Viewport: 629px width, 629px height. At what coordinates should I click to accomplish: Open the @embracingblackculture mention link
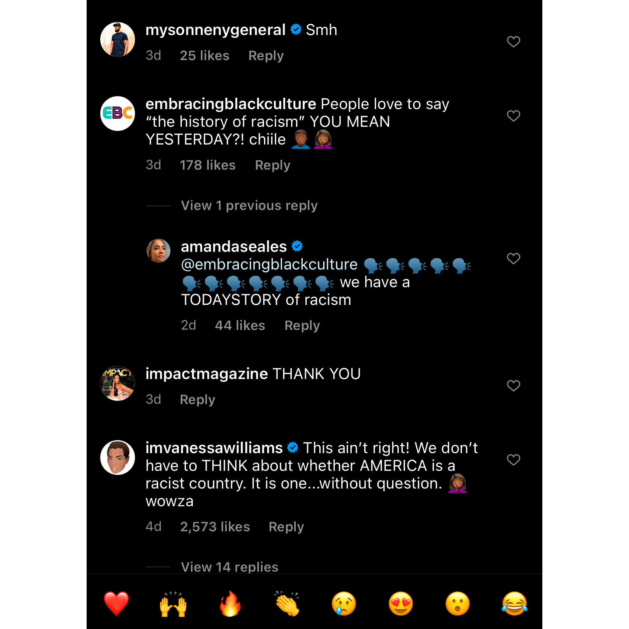[x=269, y=264]
